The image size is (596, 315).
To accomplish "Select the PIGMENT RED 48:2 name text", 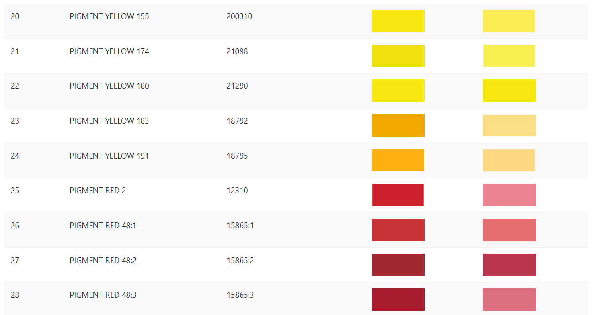I will click(x=103, y=261).
